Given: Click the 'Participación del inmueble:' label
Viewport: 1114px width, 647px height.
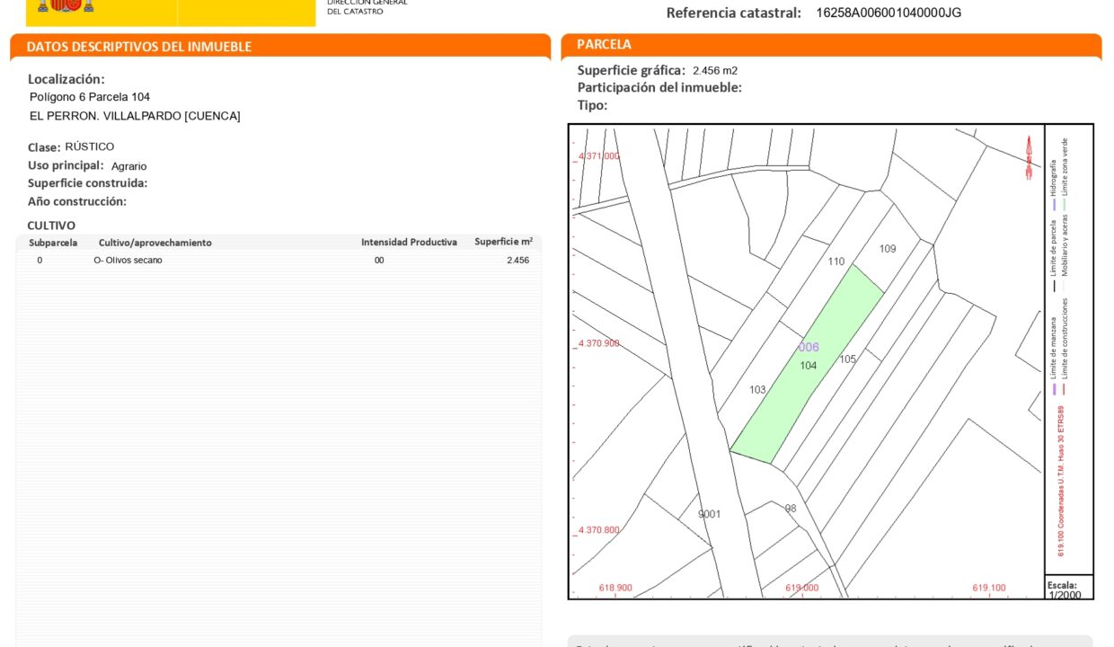Looking at the screenshot, I should [659, 87].
